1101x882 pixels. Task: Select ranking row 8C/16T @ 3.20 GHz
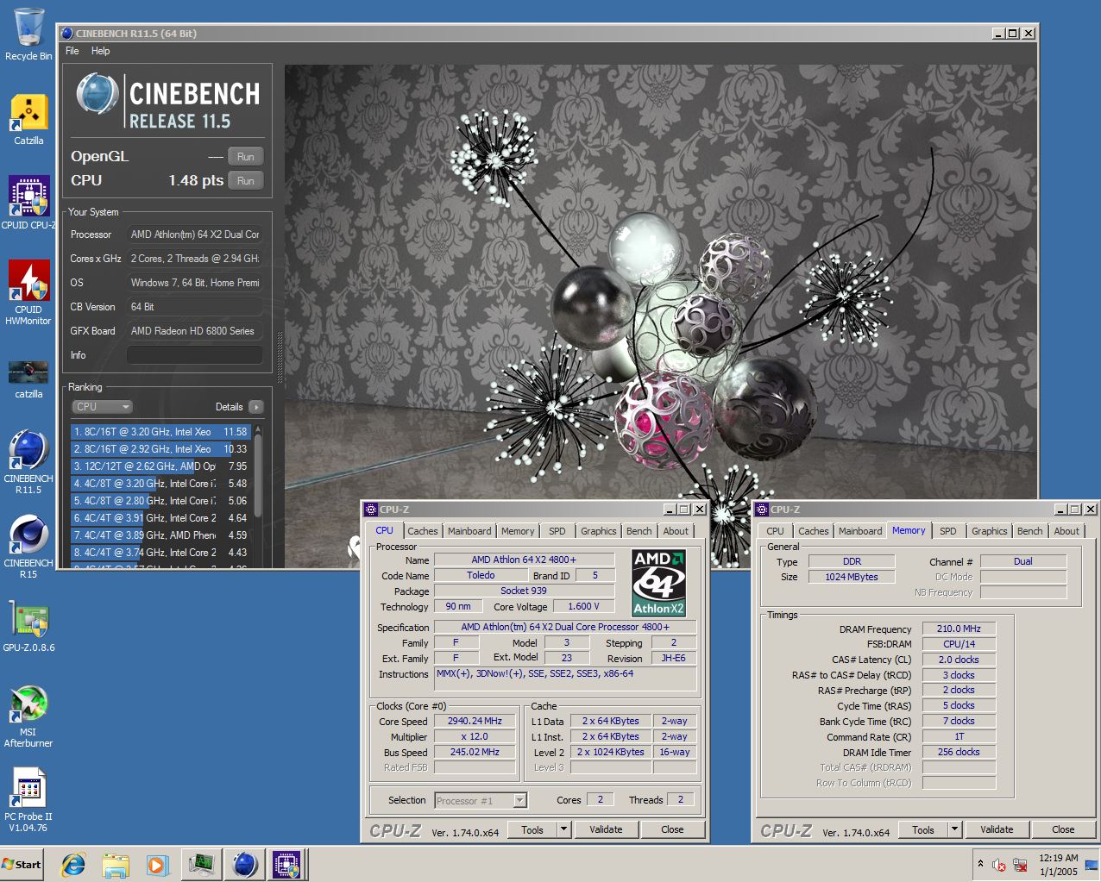click(x=161, y=432)
